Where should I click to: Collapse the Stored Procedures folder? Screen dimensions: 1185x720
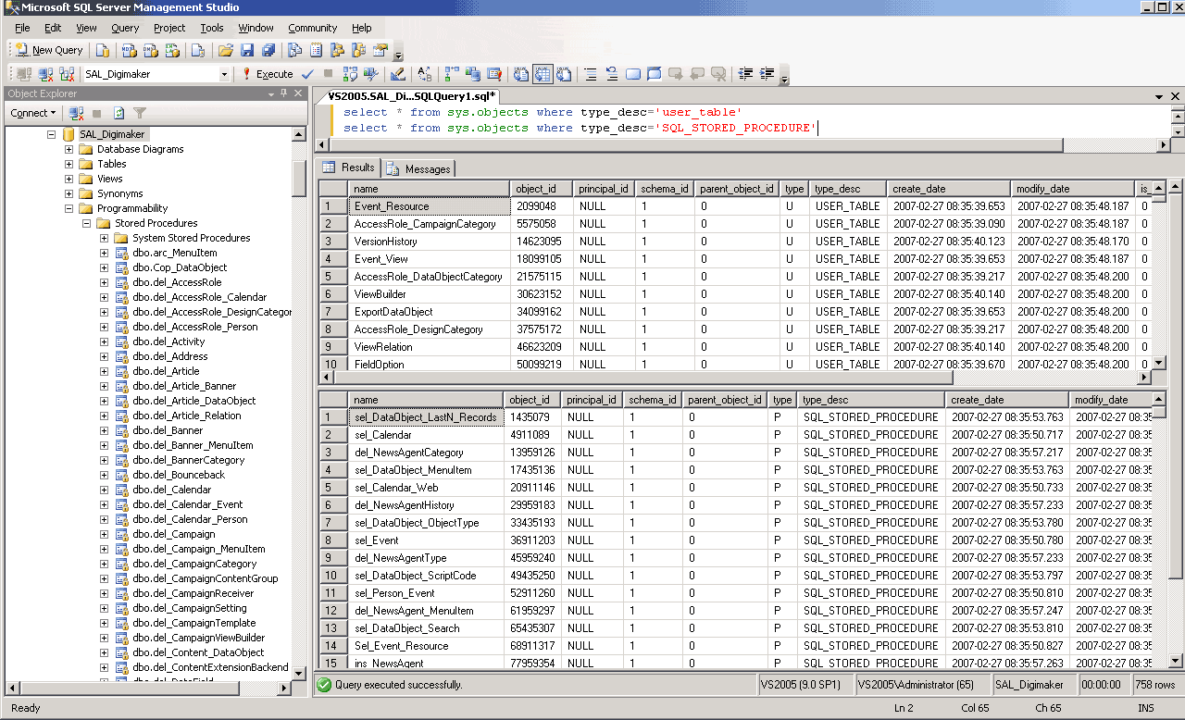click(x=87, y=223)
